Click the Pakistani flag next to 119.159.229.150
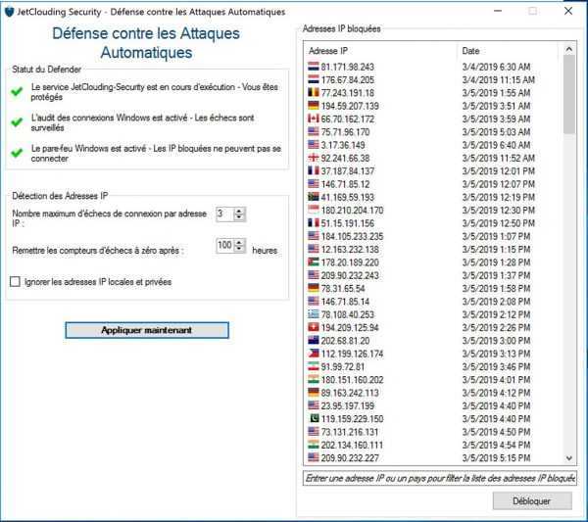The width and height of the screenshot is (588, 522). [314, 418]
